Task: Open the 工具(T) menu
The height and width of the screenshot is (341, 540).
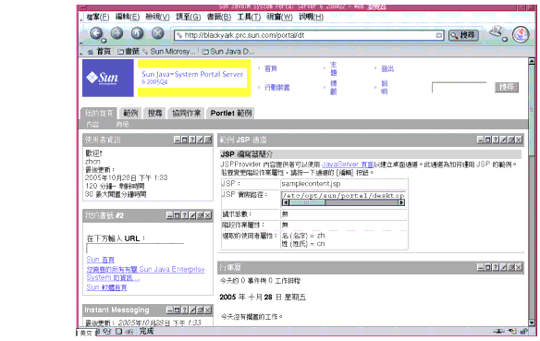Action: pos(249,17)
